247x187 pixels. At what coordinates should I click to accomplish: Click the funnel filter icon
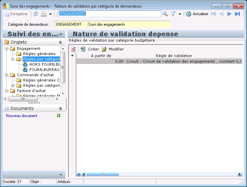pos(173,14)
